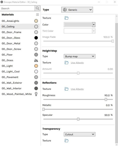The image size is (118, 146).
Task: Open the Albedo texture folder icon
Action: [x=66, y=18]
